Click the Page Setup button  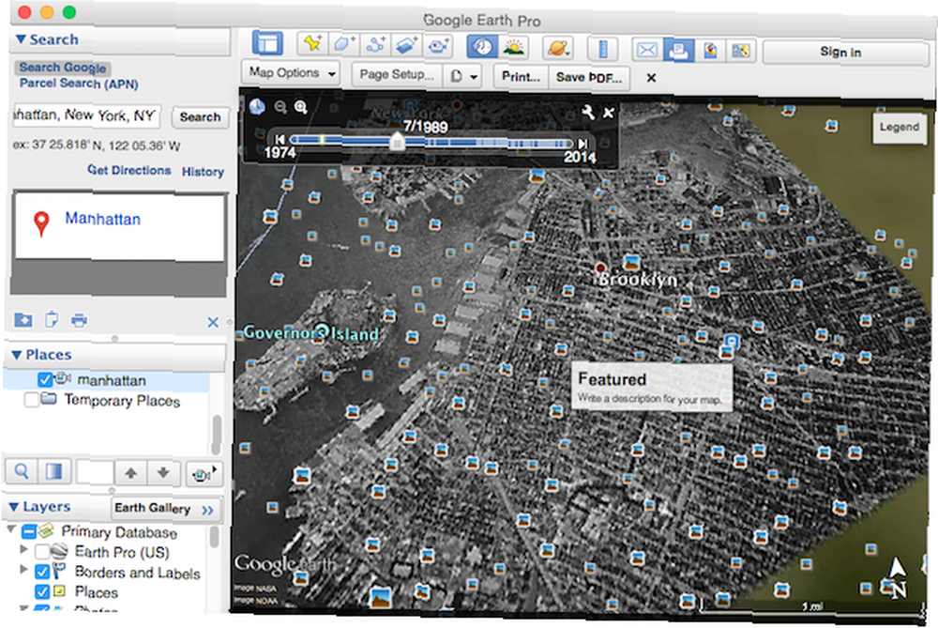(x=397, y=75)
